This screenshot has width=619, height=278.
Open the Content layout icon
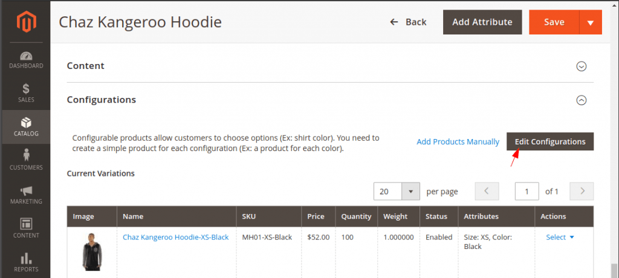25,225
